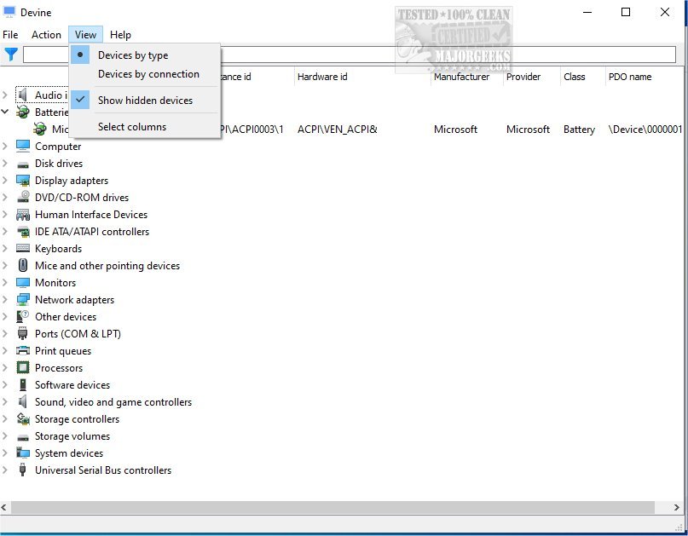The height and width of the screenshot is (536, 688).
Task: Click the blue filter funnel icon
Action: [x=10, y=55]
